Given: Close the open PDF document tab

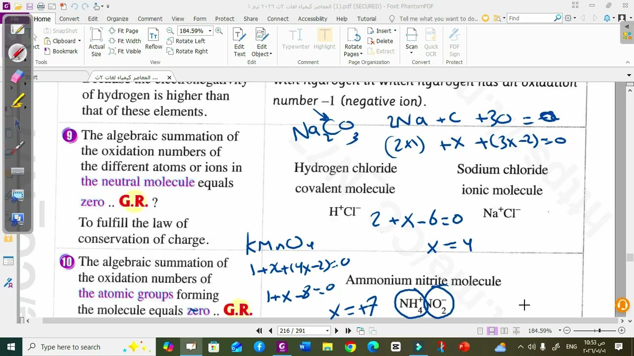Looking at the screenshot, I should click(x=169, y=78).
